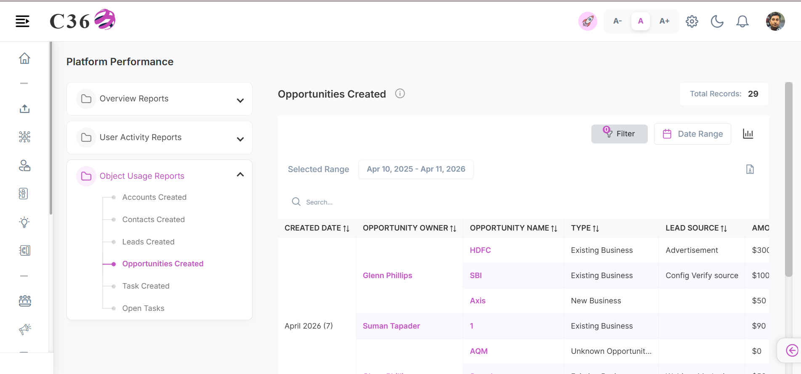
Task: Click the sidebar vertical scrollbar
Action: (51, 128)
